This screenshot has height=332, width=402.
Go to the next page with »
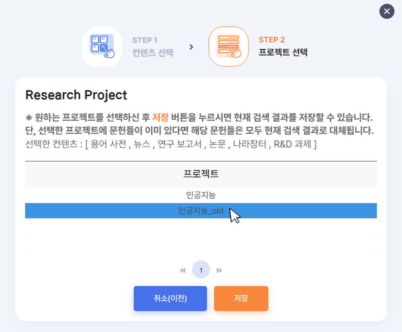(219, 270)
